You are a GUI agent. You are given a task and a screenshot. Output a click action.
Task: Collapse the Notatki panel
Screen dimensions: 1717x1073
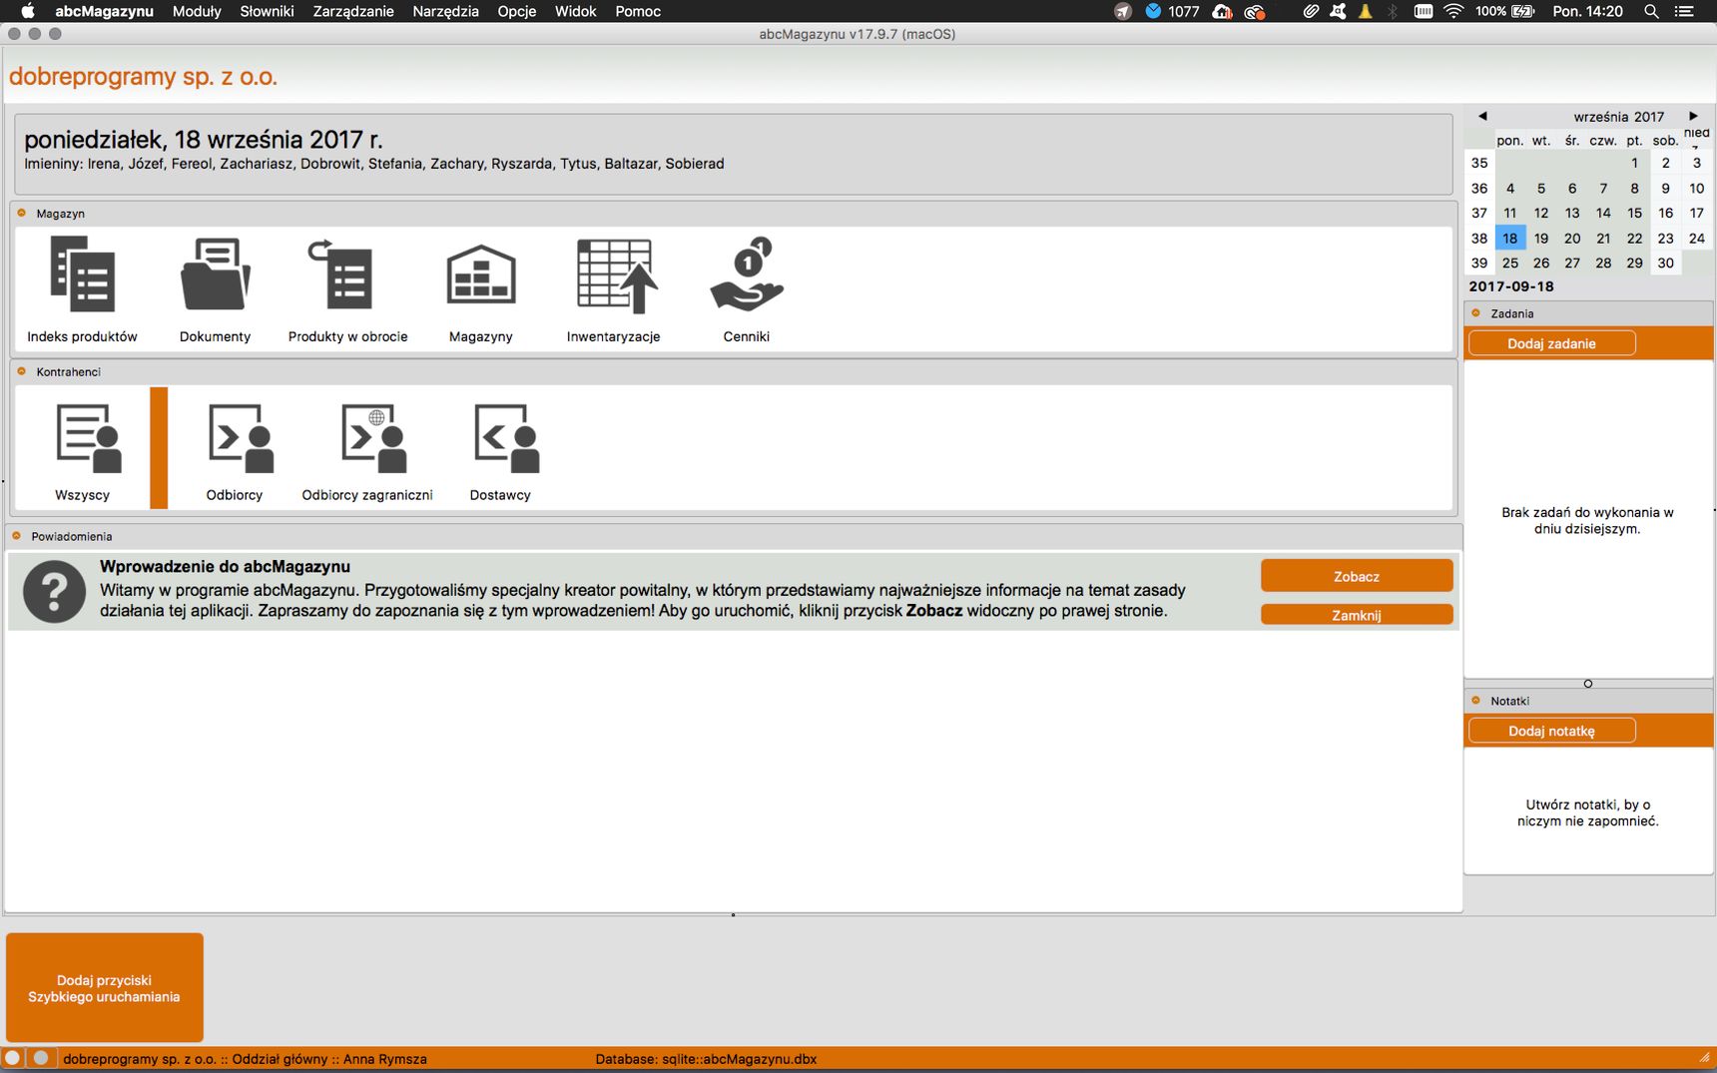pyautogui.click(x=1476, y=701)
